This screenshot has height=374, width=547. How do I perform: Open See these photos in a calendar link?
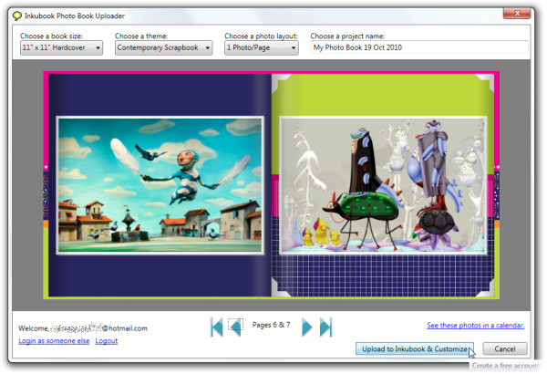pos(476,325)
